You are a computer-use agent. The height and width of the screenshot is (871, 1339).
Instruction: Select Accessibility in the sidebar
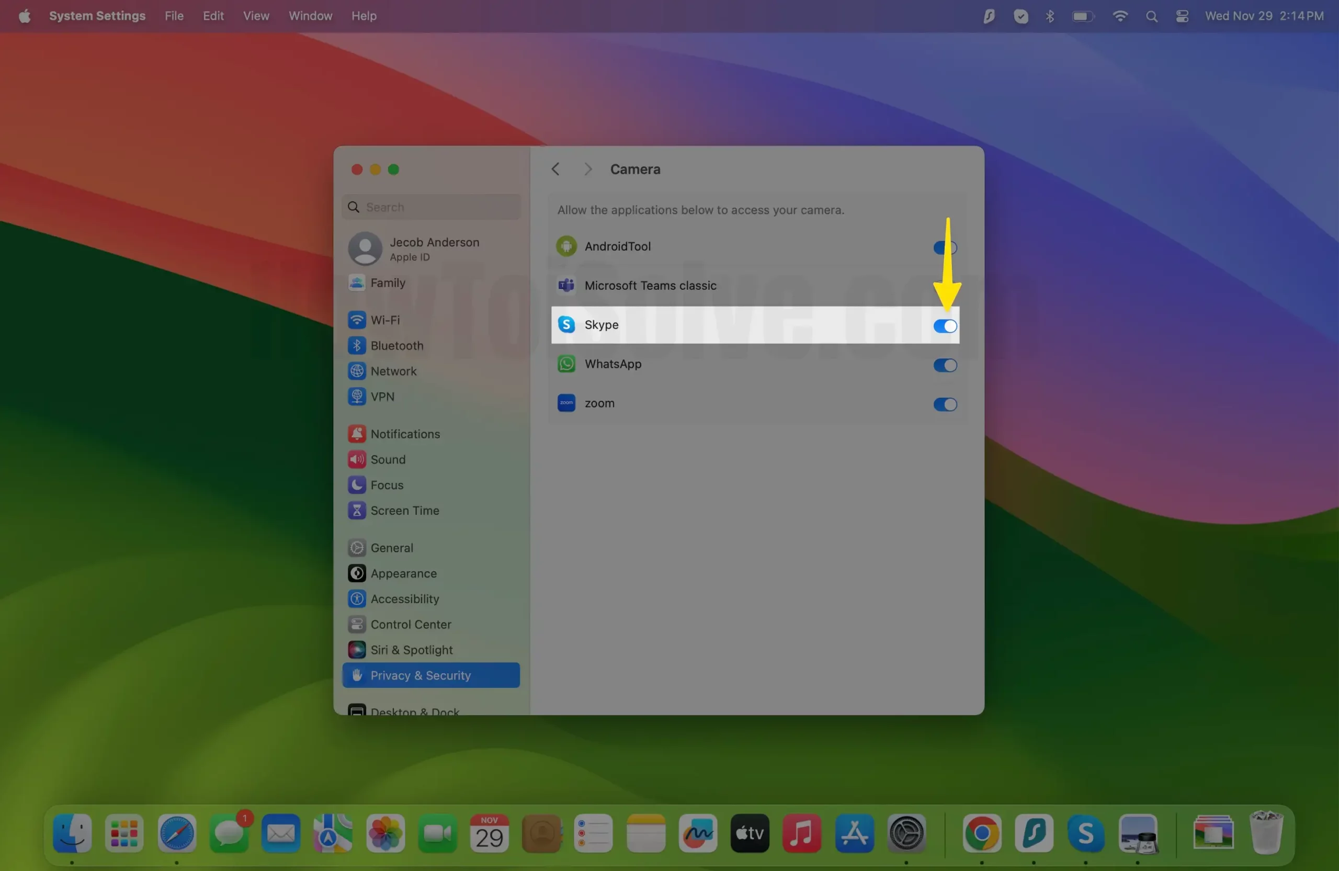click(x=404, y=598)
